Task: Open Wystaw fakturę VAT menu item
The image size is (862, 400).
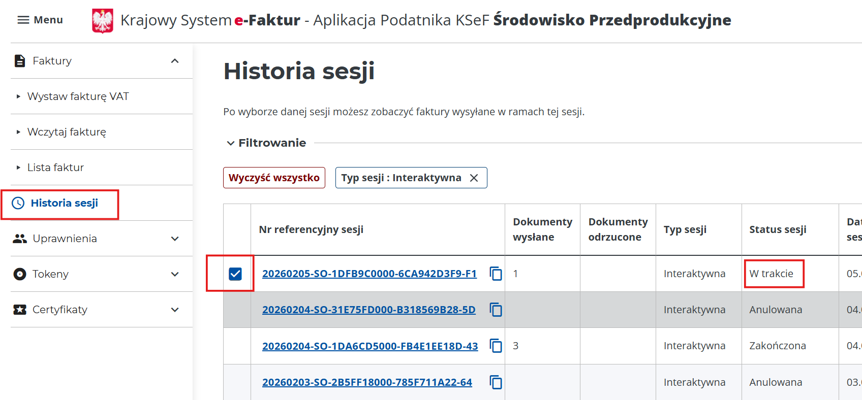Action: click(78, 96)
